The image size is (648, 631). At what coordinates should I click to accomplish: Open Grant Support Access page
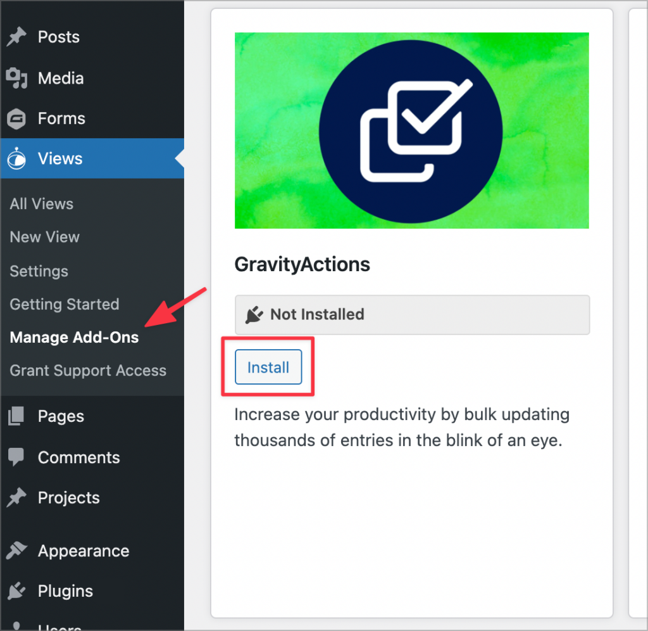tap(88, 371)
